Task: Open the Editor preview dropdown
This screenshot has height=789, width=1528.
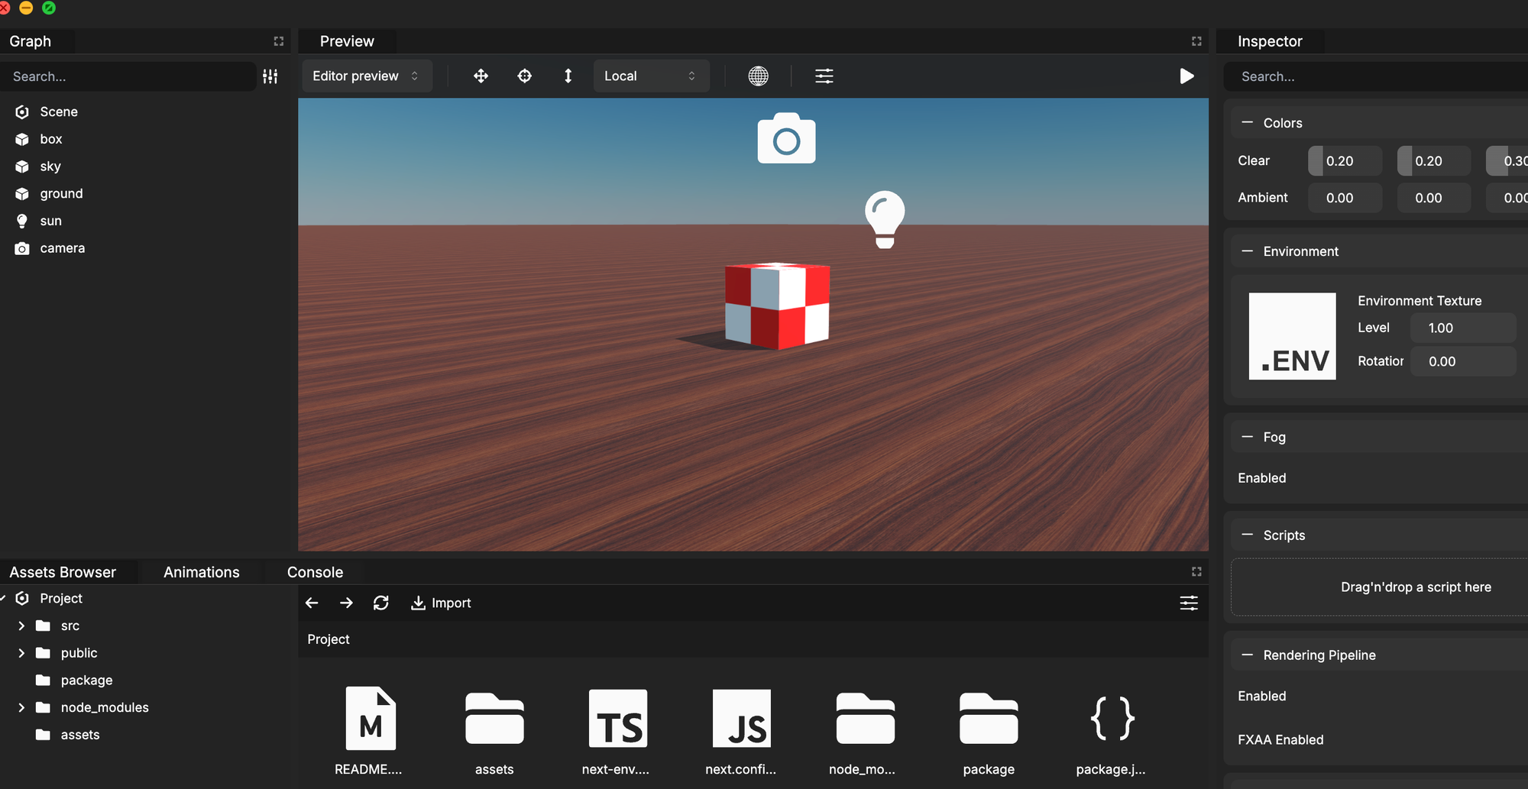Action: 366,76
